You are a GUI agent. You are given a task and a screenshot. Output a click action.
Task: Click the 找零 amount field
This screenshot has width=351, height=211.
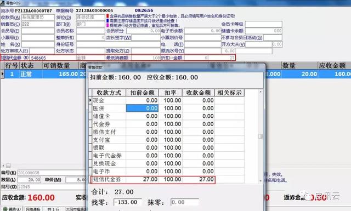click(x=128, y=202)
